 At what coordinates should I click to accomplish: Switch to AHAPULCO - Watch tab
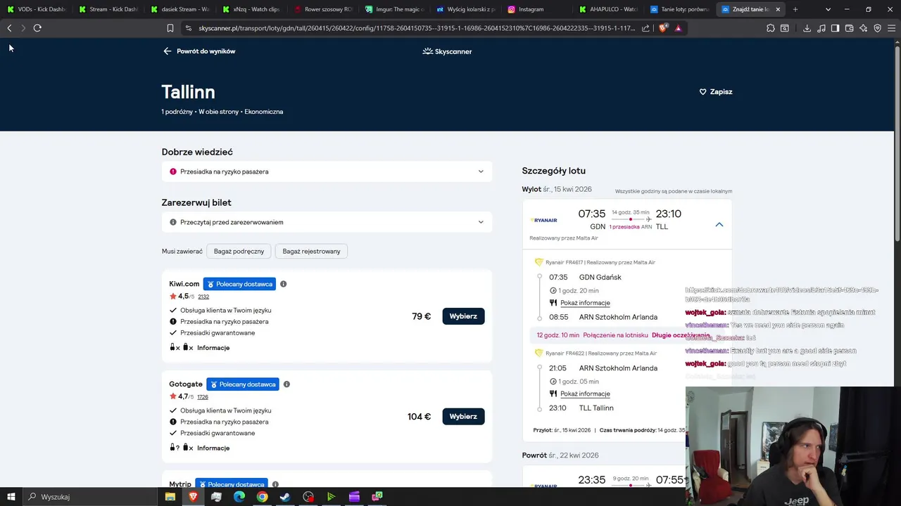(609, 9)
